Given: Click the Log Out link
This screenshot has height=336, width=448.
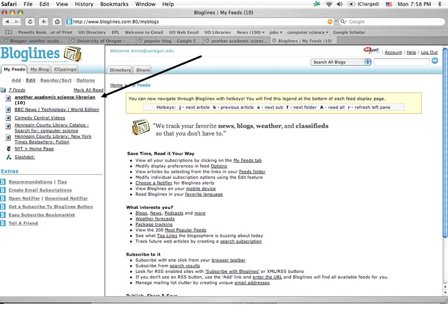Looking at the screenshot, I should pyautogui.click(x=429, y=52).
